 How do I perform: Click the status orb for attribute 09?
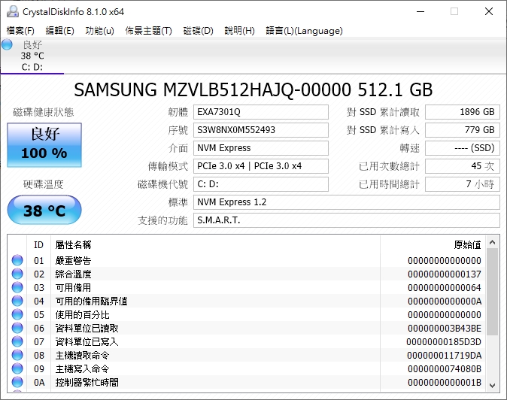pyautogui.click(x=17, y=368)
